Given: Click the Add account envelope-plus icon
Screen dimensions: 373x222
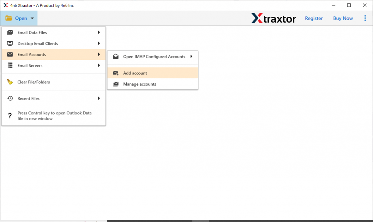Looking at the screenshot, I should coord(116,73).
